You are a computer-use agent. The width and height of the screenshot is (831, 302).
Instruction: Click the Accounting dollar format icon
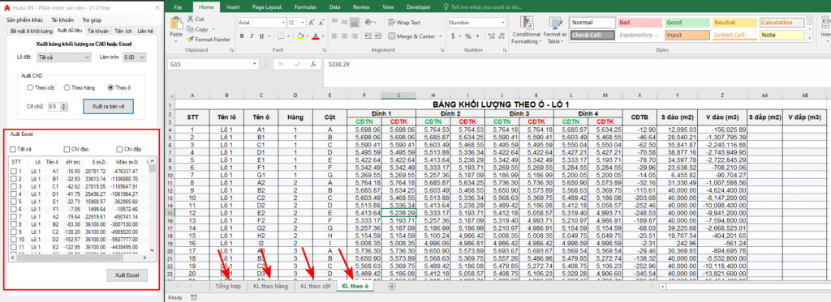click(453, 36)
